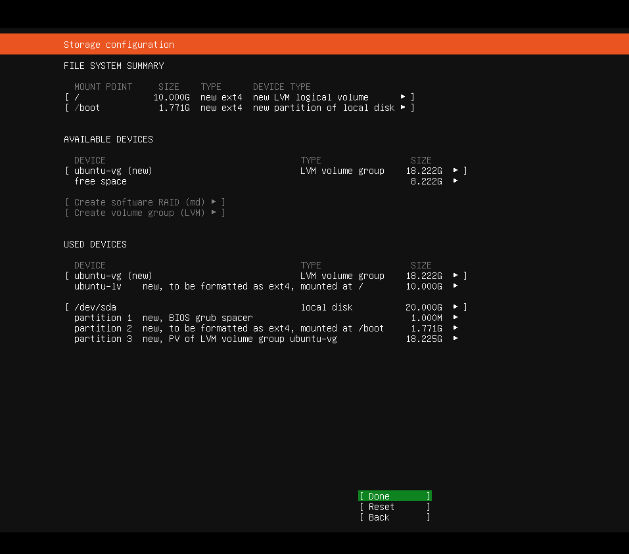The image size is (629, 554).
Task: Expand arrow next to Create volume group
Action: coord(214,212)
